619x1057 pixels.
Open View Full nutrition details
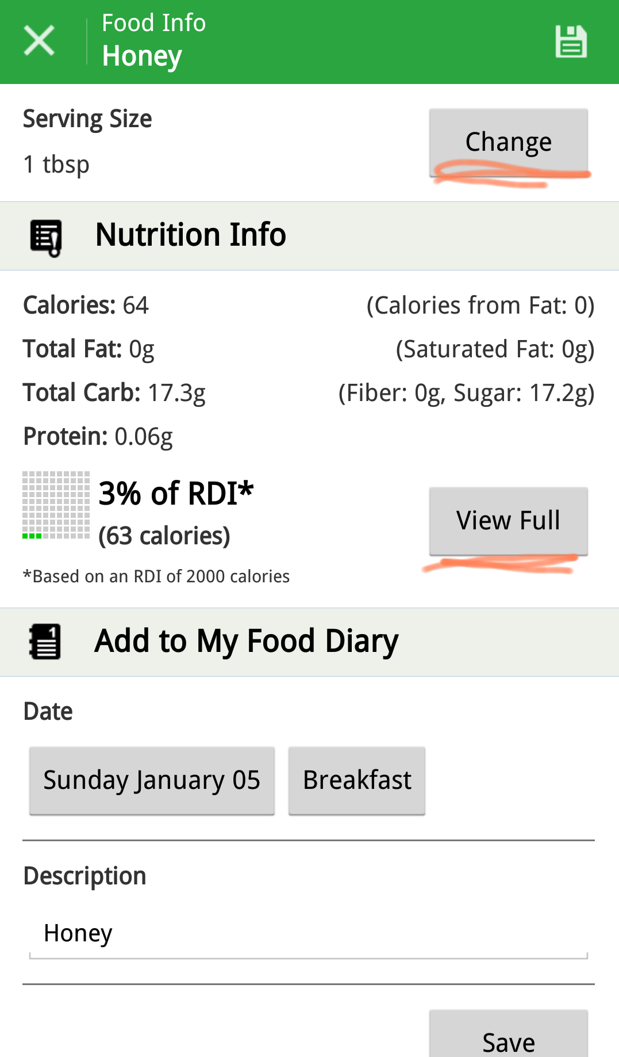coord(508,521)
